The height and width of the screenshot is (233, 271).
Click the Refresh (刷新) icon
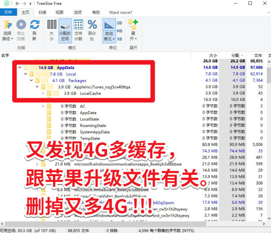coord(35,24)
